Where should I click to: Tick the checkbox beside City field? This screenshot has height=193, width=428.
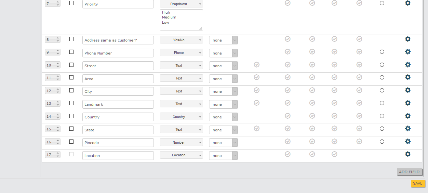[72, 90]
